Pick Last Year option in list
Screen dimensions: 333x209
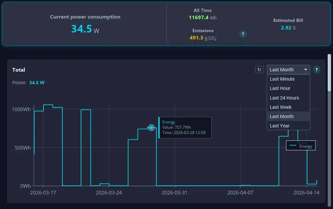(289, 126)
